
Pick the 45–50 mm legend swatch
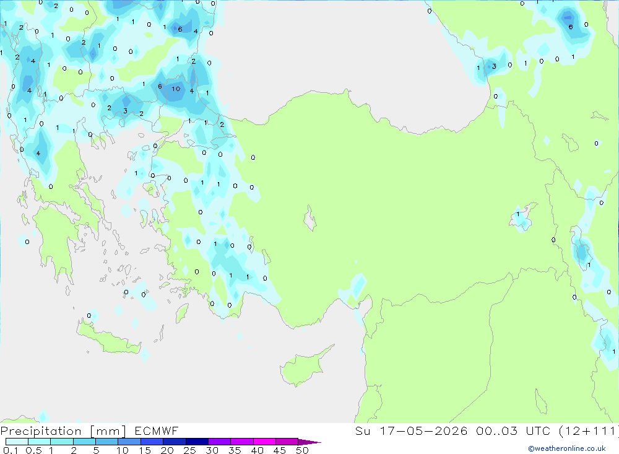click(x=287, y=442)
